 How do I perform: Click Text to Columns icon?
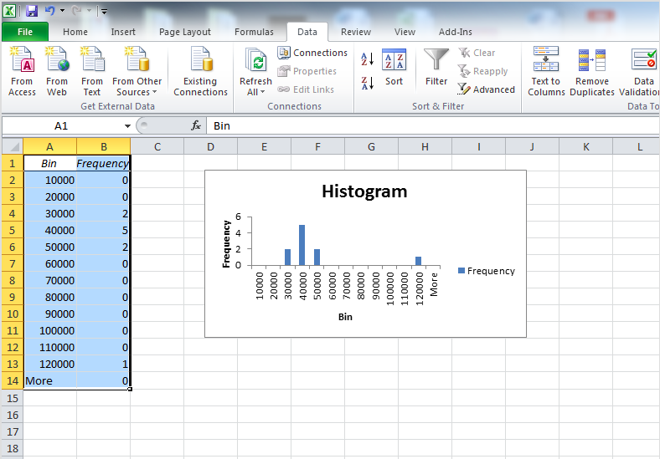(x=546, y=62)
